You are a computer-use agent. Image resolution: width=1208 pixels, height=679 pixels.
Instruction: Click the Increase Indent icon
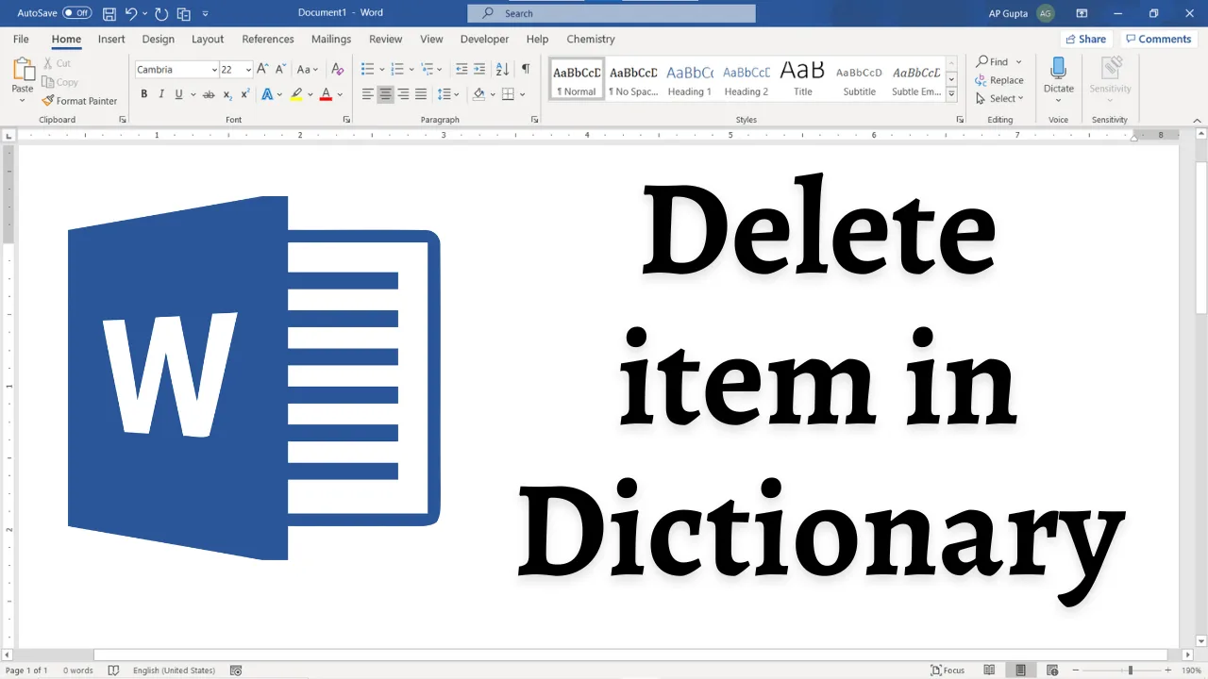click(479, 69)
